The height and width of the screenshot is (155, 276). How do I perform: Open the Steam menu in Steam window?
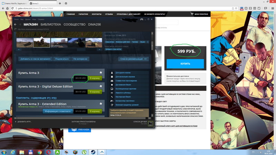16,19
